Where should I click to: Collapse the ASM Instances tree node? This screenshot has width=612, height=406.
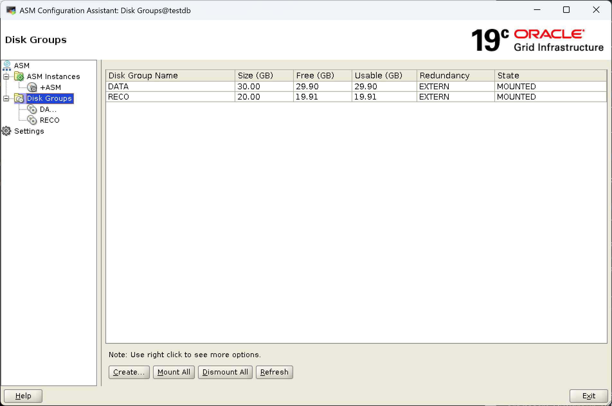[x=6, y=76]
